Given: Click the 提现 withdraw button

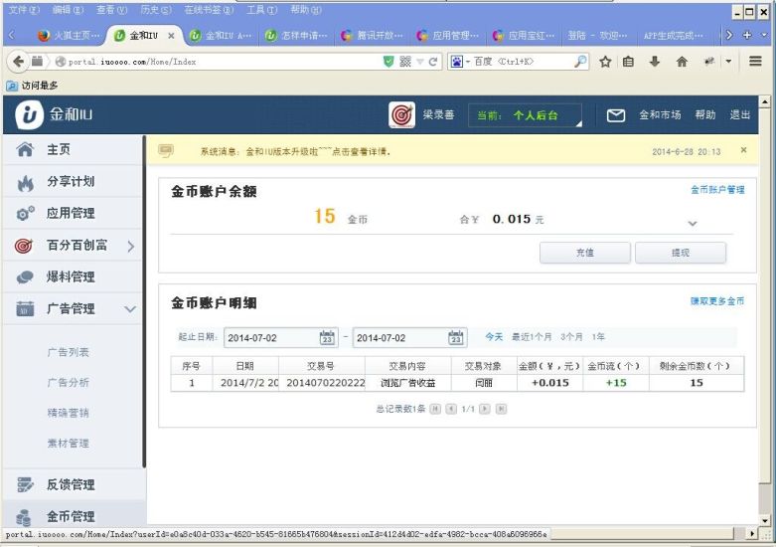Looking at the screenshot, I should point(681,253).
